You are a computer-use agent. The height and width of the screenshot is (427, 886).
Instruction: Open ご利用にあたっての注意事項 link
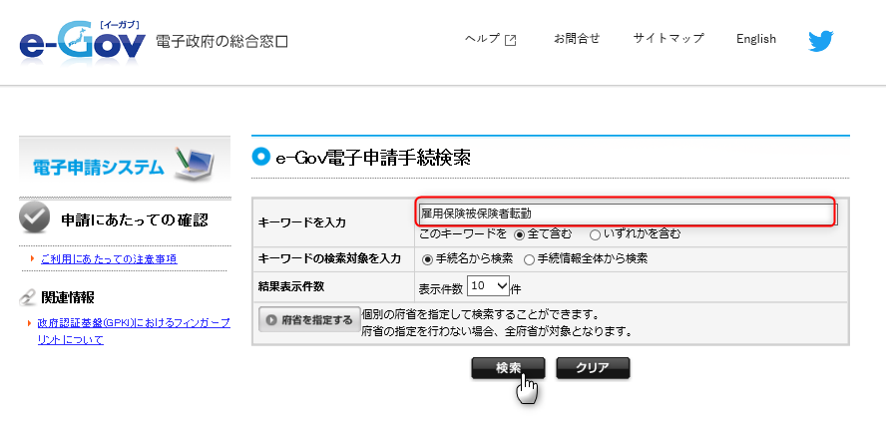(109, 259)
